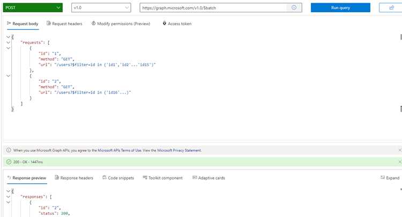Collapse the first request object (id 1)
This screenshot has height=217, width=402.
pyautogui.click(x=8, y=48)
